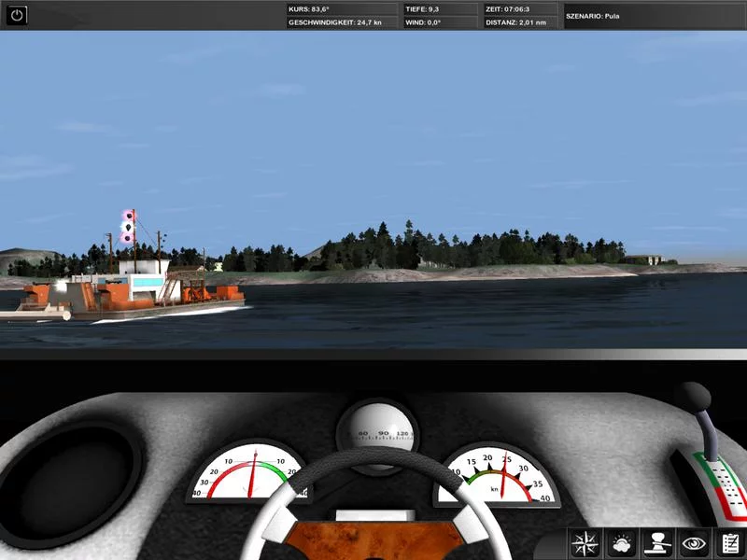747x560 pixels.
Task: Click the ball compass on dashboard
Action: (x=377, y=427)
